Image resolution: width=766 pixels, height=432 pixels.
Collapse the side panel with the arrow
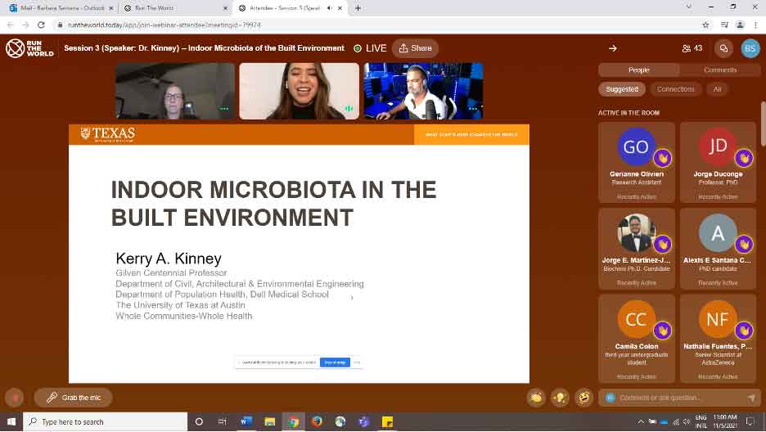point(612,48)
